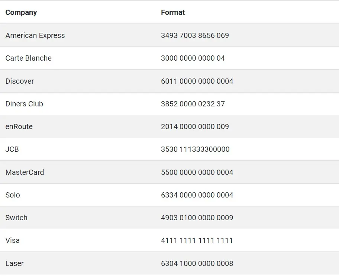
Task: Select the MasterCard company cell
Action: tap(25, 172)
